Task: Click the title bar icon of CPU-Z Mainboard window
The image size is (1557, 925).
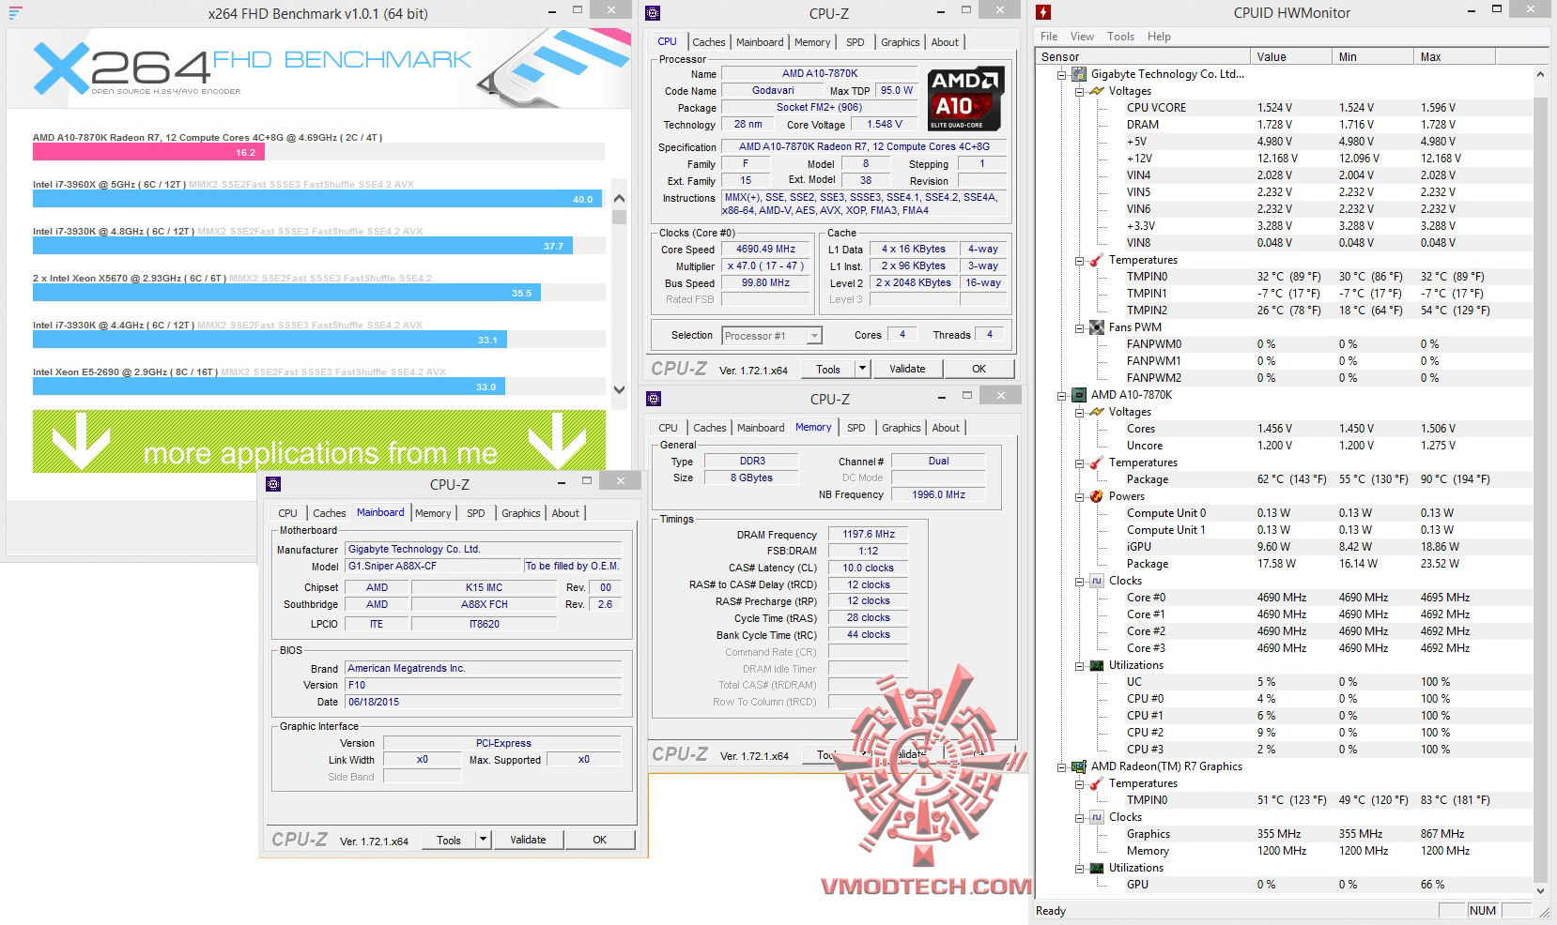Action: tap(273, 484)
